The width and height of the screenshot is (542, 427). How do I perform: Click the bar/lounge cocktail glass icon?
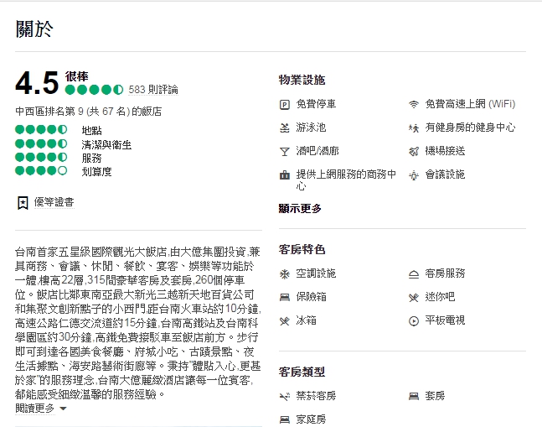tap(284, 151)
